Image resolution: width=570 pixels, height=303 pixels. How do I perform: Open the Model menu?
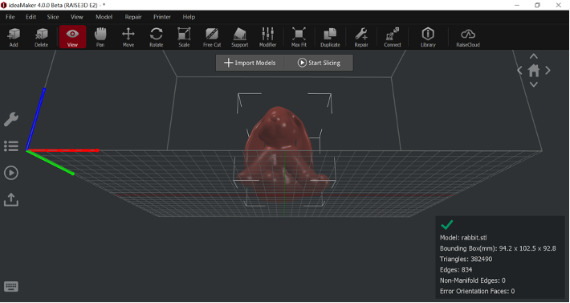pyautogui.click(x=104, y=17)
